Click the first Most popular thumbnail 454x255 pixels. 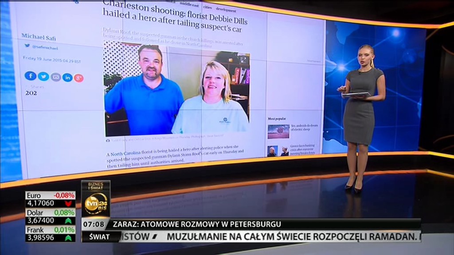click(x=278, y=131)
